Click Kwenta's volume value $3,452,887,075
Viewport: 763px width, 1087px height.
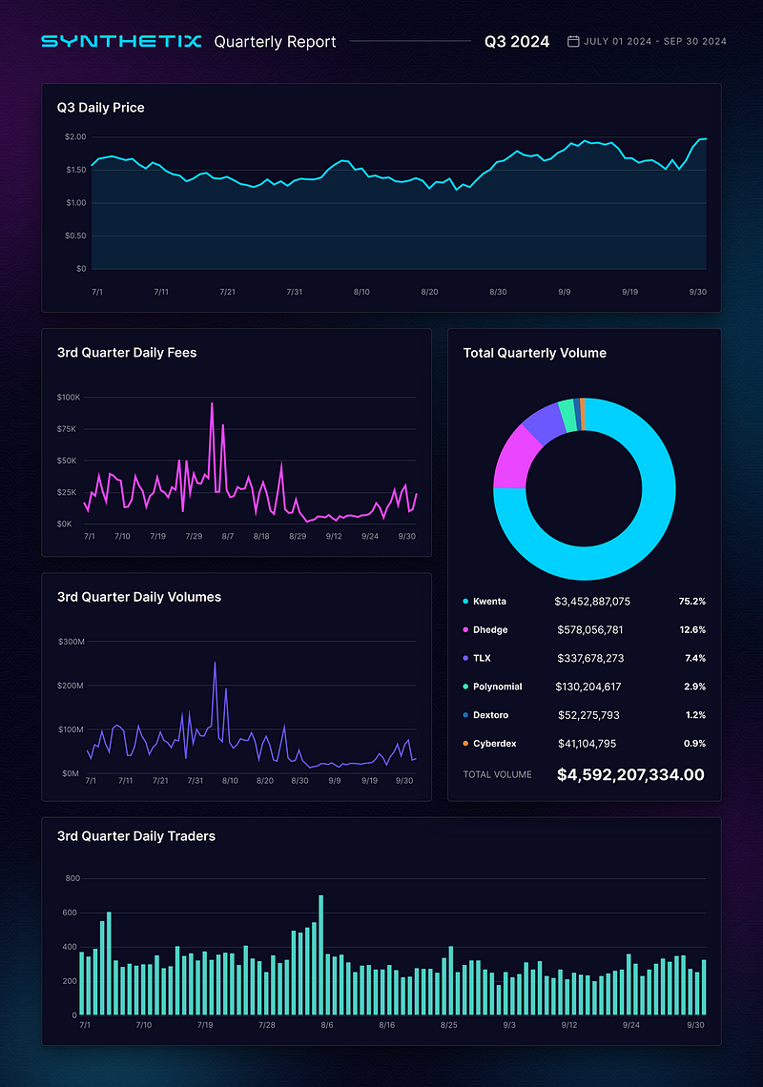click(592, 602)
